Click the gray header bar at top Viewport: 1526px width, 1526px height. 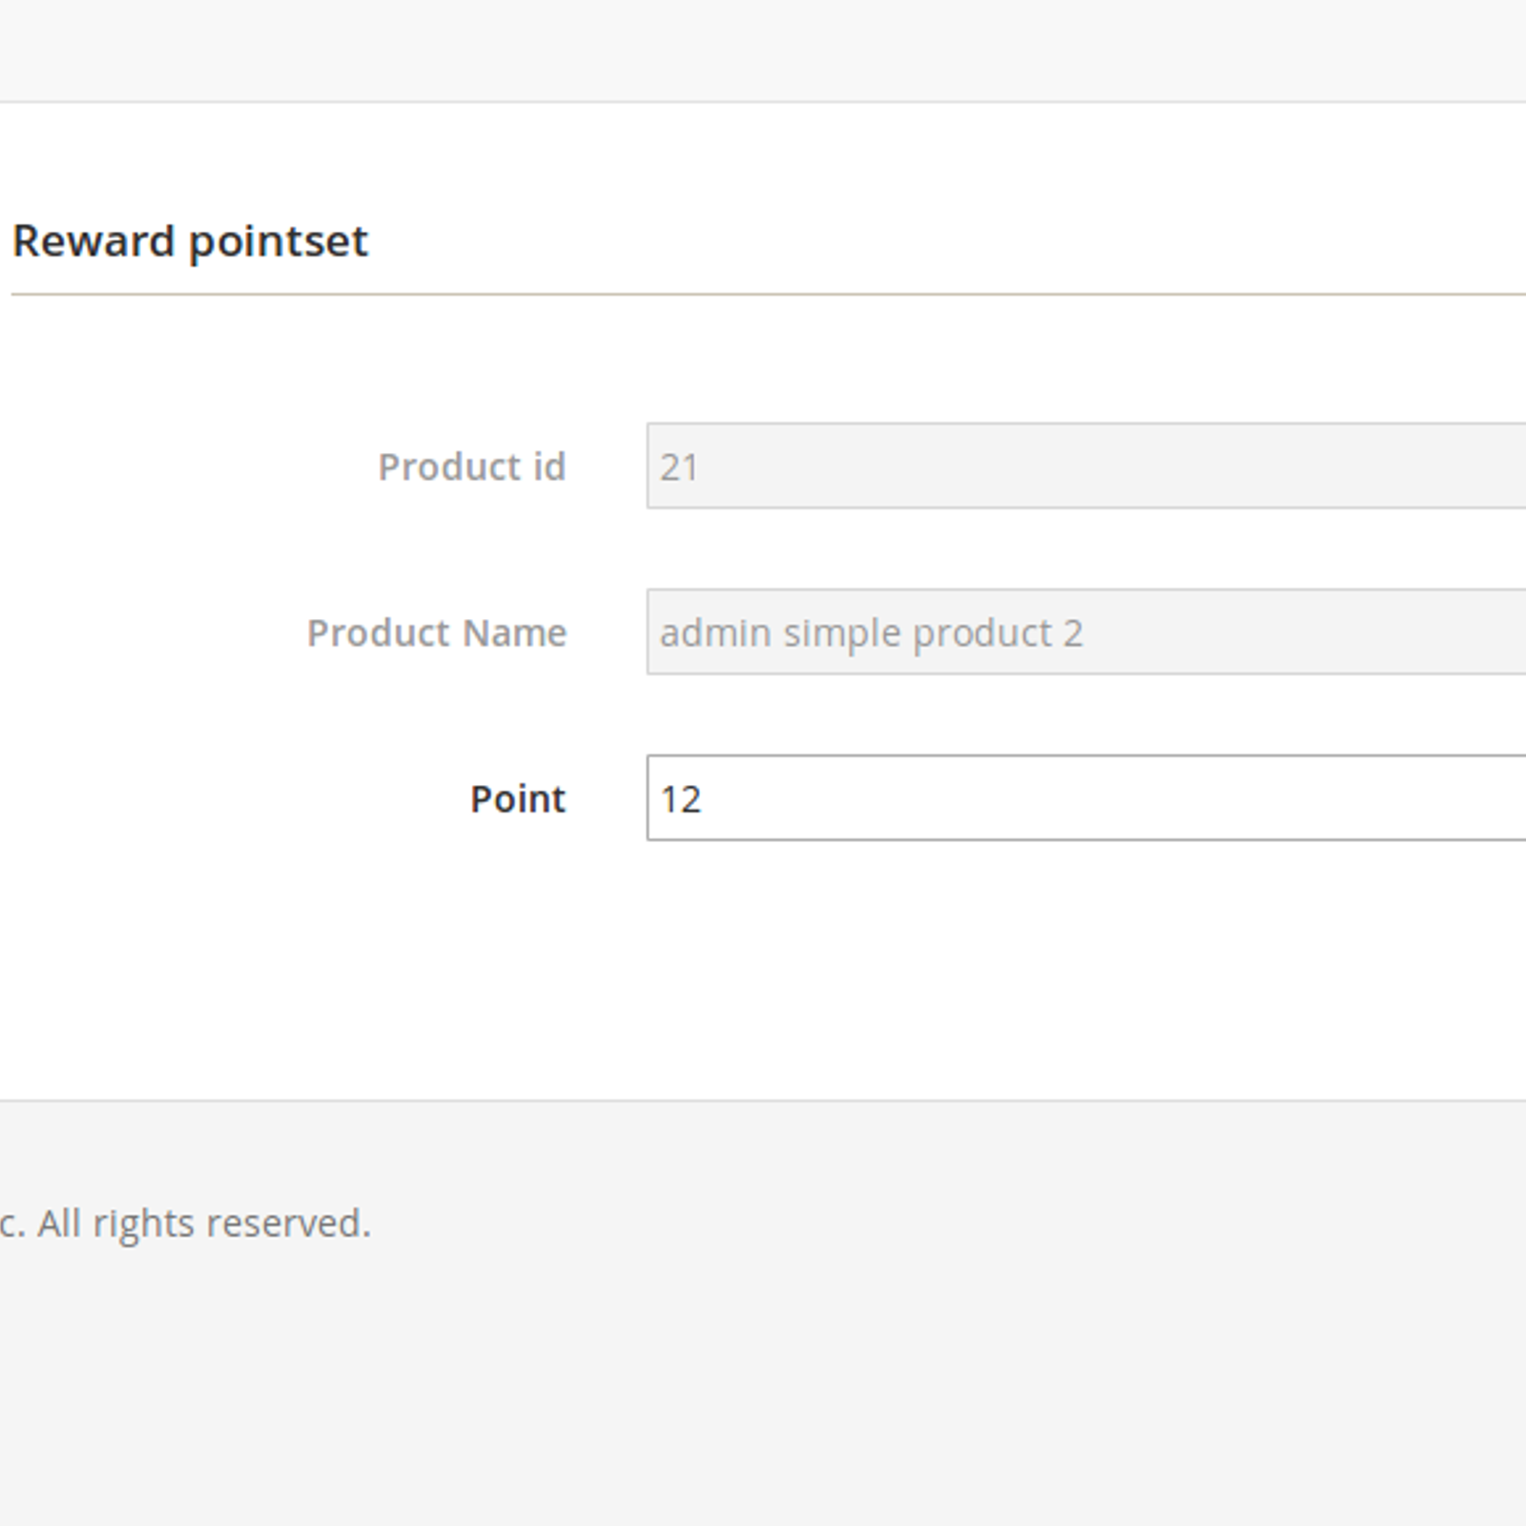click(763, 50)
